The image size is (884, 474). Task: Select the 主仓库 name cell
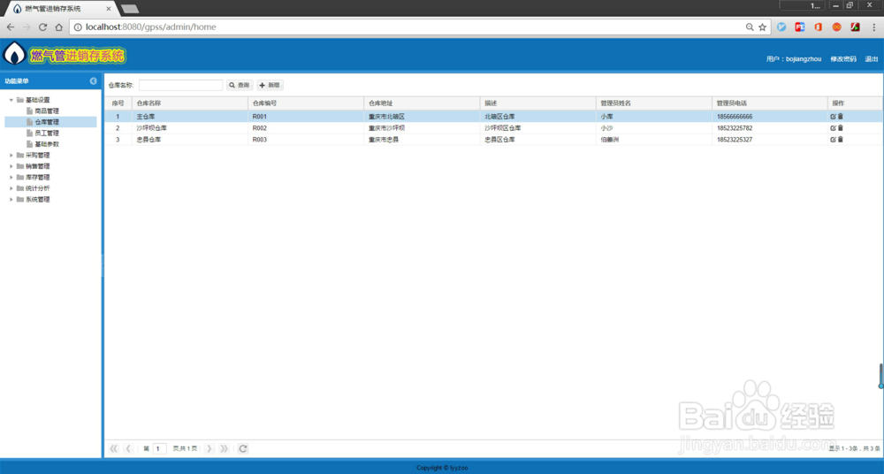(190, 116)
